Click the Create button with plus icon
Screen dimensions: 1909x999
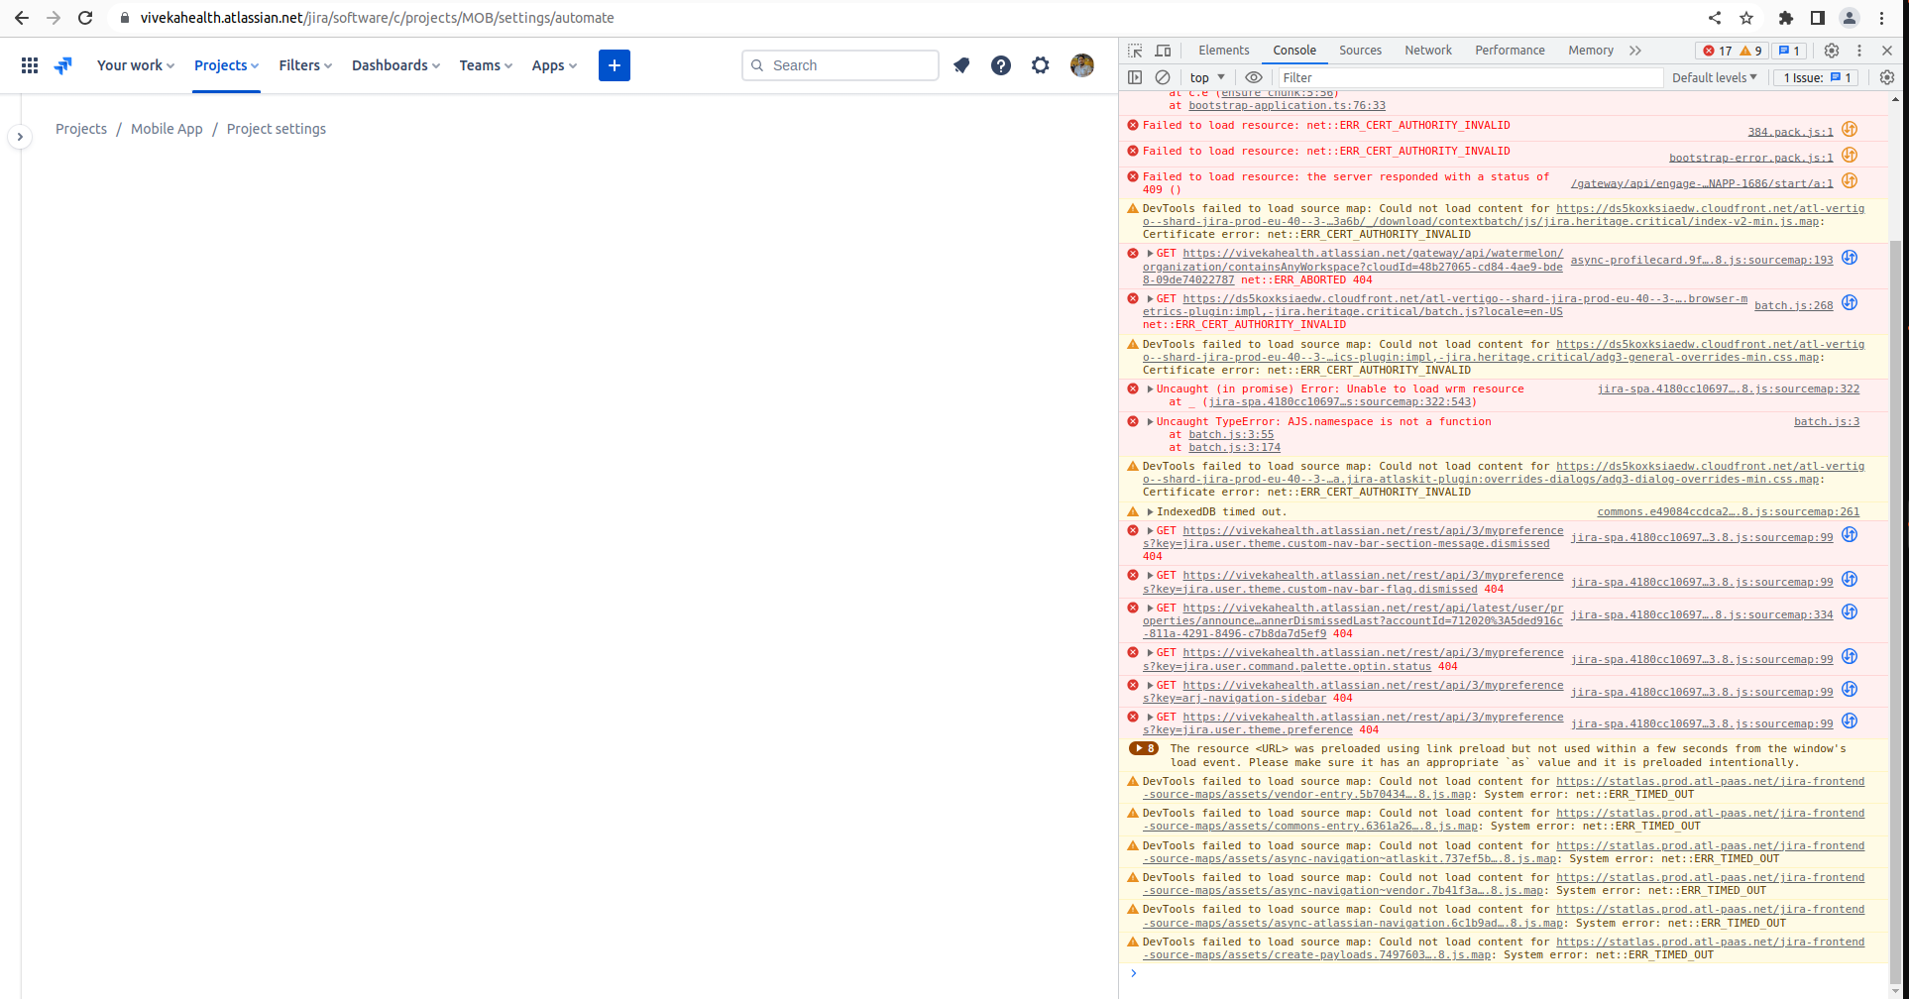click(614, 65)
